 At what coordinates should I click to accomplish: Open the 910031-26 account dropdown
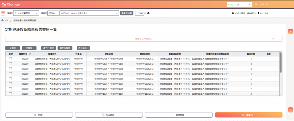coord(240,5)
